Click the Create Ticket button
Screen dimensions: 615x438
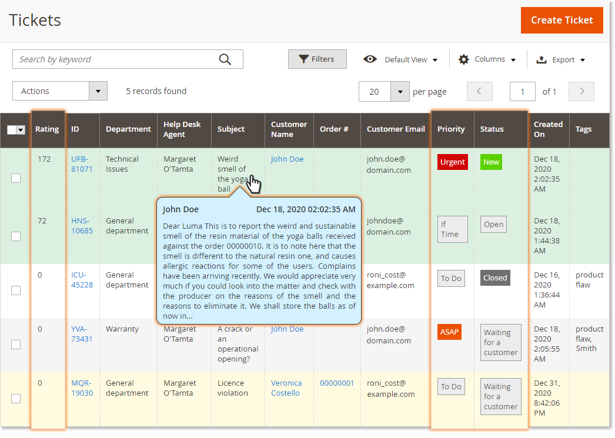coord(561,20)
